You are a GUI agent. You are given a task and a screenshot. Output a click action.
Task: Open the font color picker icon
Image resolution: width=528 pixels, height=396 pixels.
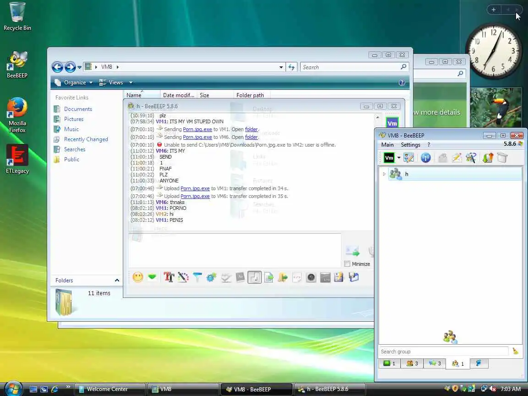183,277
